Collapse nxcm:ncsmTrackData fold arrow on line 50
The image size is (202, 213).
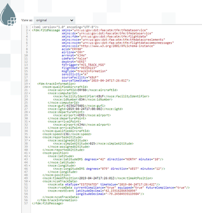(x=29, y=182)
